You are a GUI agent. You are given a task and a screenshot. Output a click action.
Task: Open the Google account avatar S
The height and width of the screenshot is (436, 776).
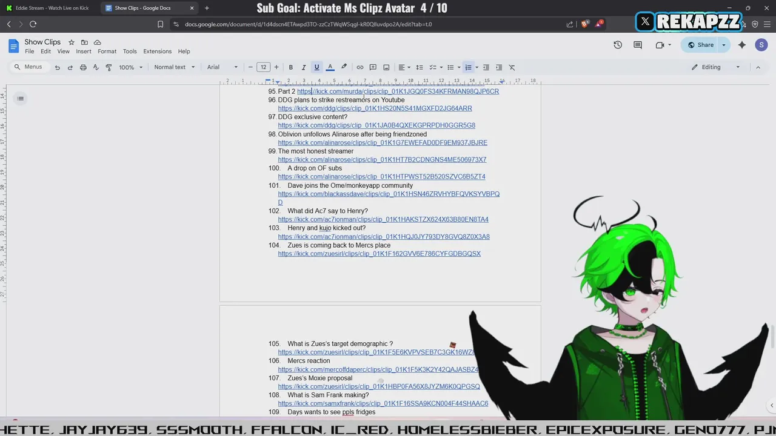[x=761, y=45]
